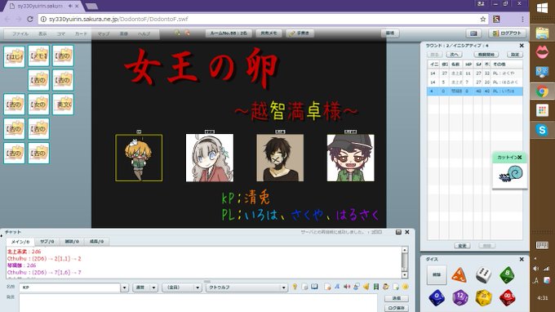
Task: Switch to the 成長/0 chat tab
Action: pos(96,242)
